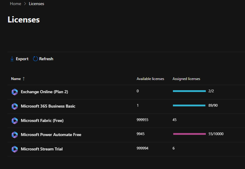
Task: Open the Microsoft Fabric (Free) license
Action: pos(42,120)
